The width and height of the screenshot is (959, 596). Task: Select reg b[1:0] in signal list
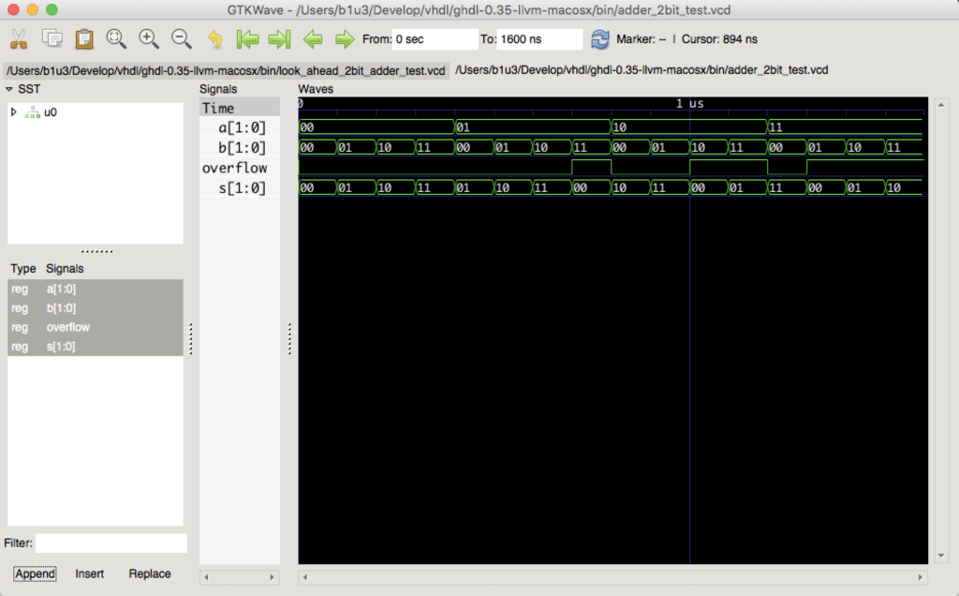(95, 307)
